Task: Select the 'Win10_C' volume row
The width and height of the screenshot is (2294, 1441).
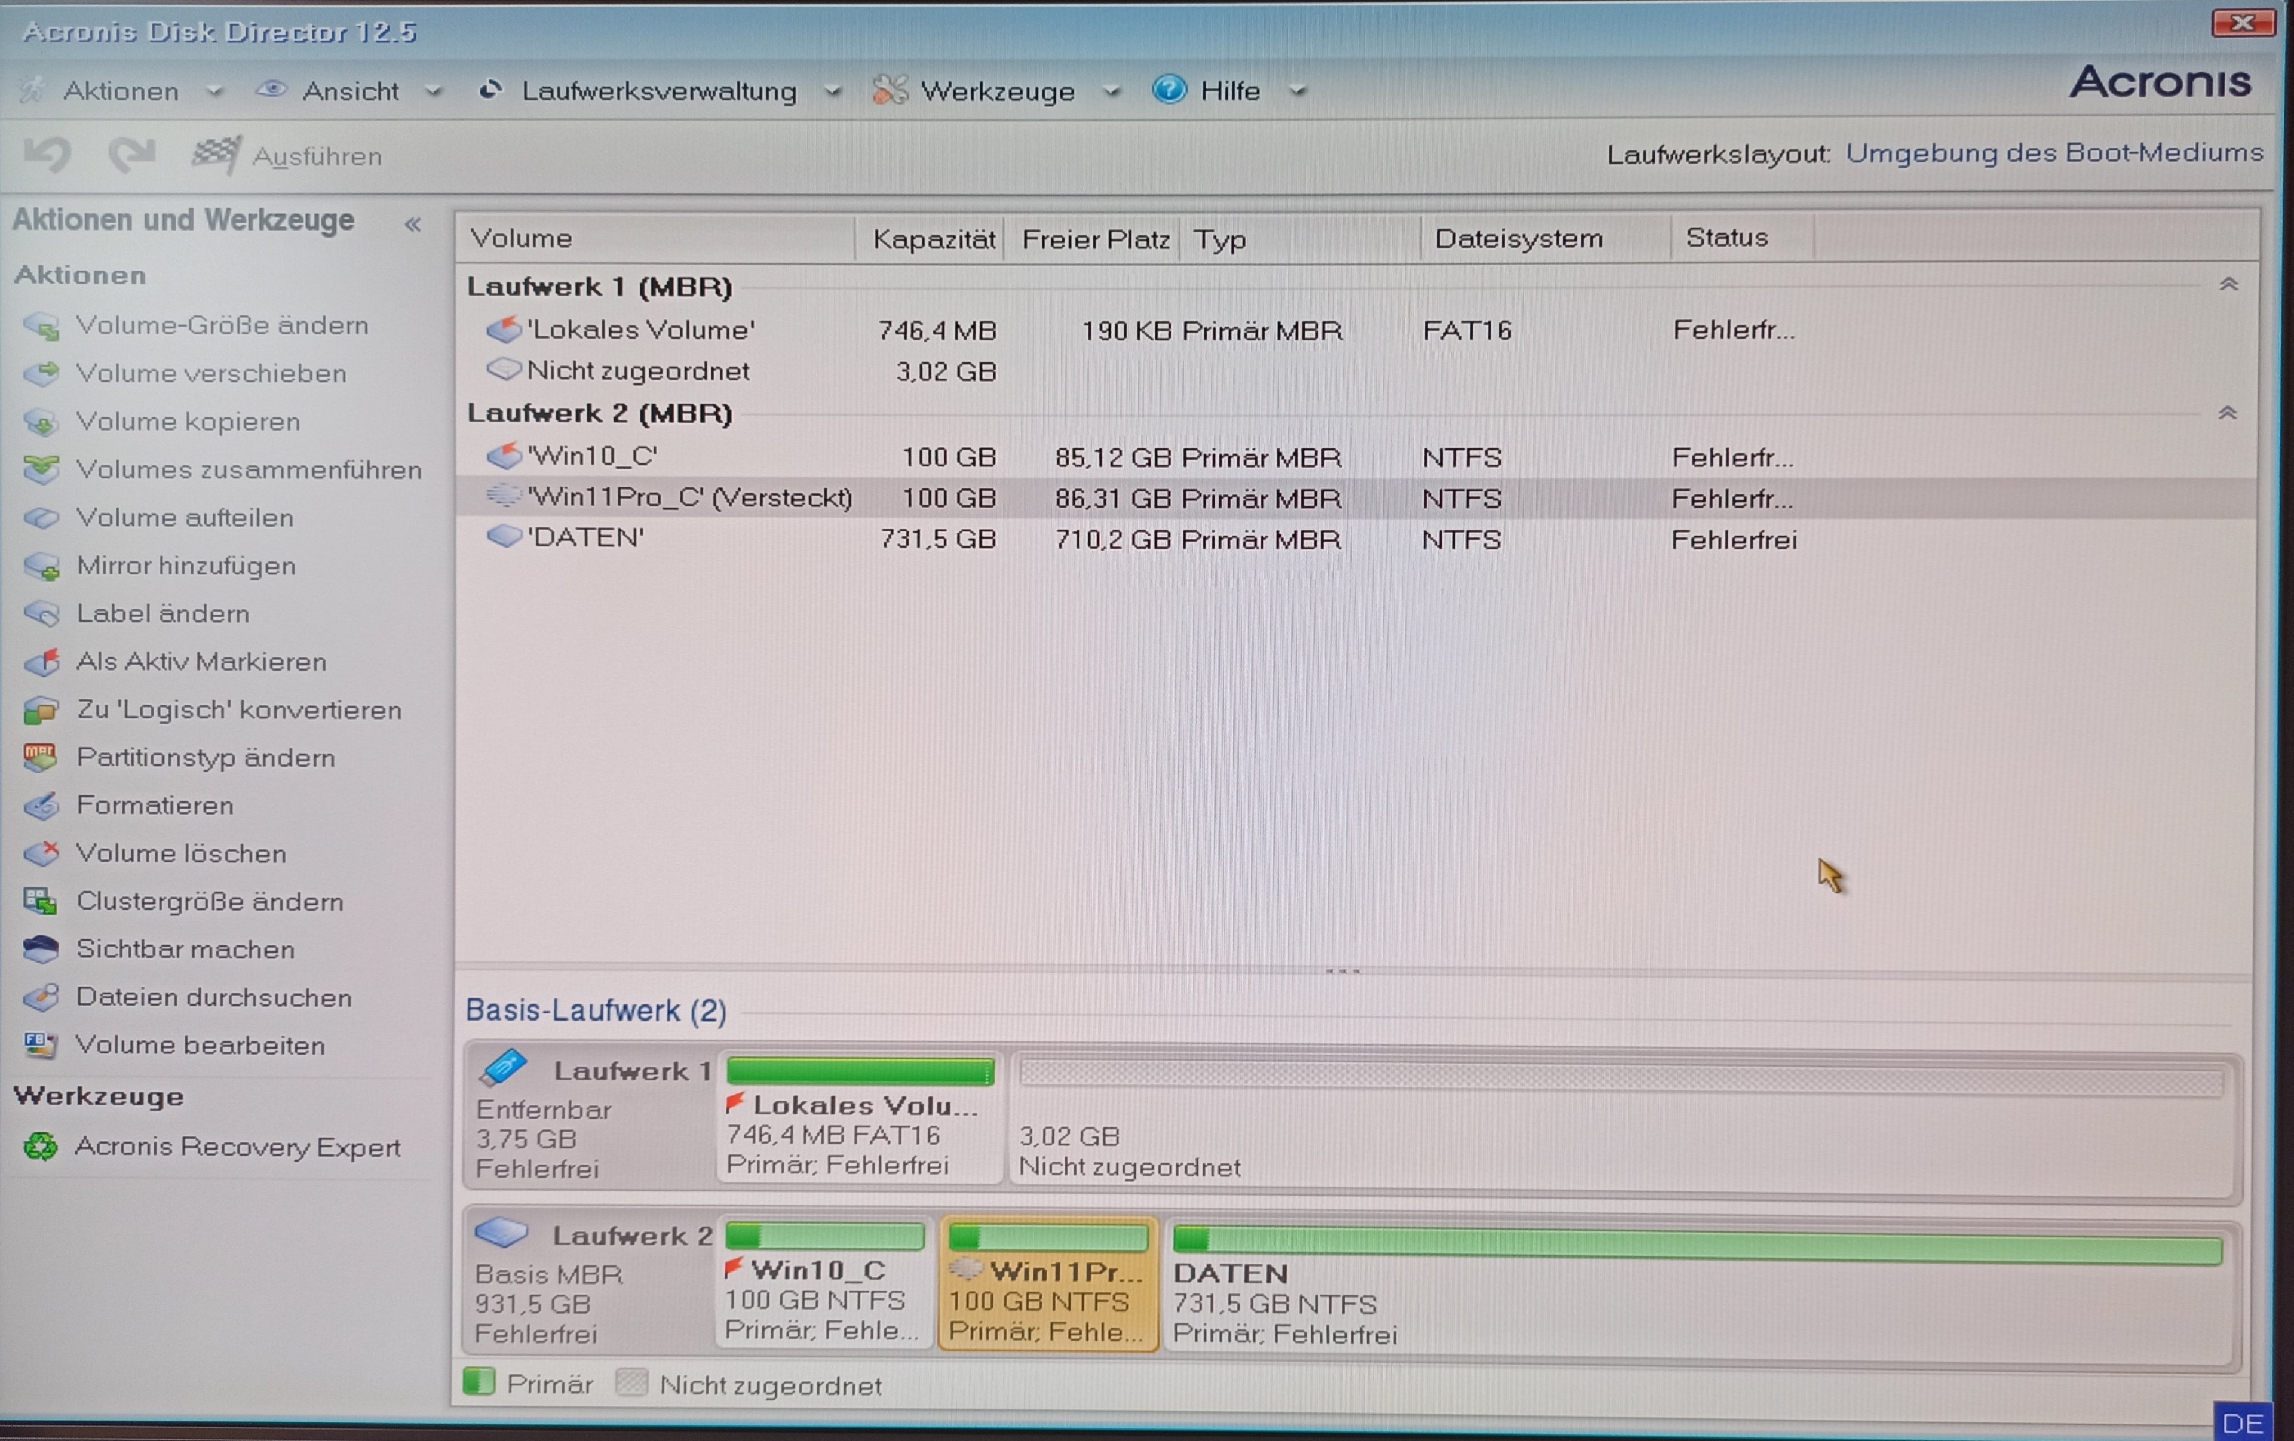Action: coord(593,457)
